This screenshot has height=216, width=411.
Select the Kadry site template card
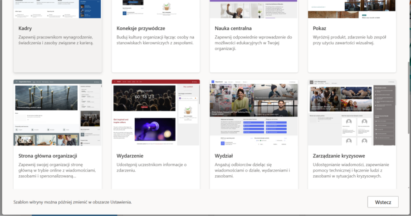[x=58, y=36]
